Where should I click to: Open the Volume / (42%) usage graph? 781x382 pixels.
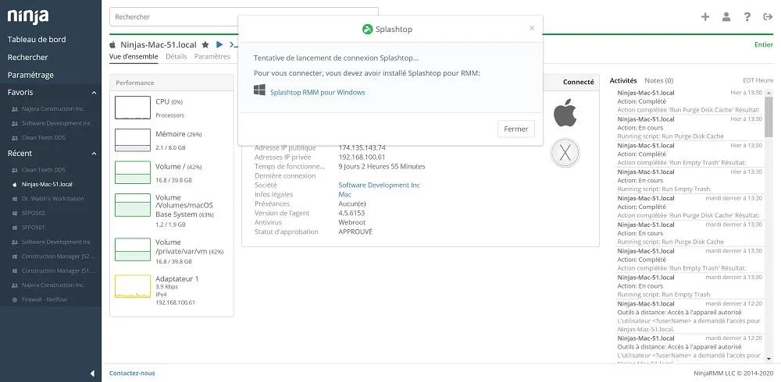click(133, 172)
